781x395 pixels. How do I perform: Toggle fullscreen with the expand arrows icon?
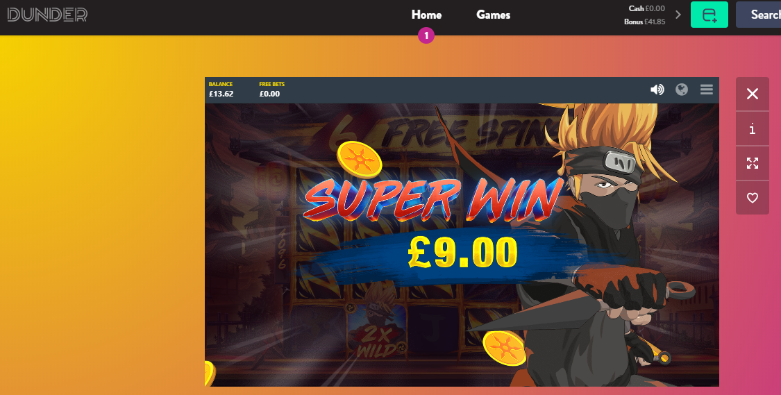752,163
